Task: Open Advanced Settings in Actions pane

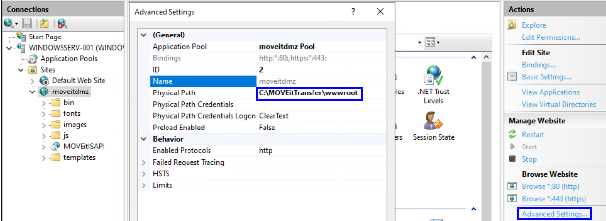Action: 554,214
